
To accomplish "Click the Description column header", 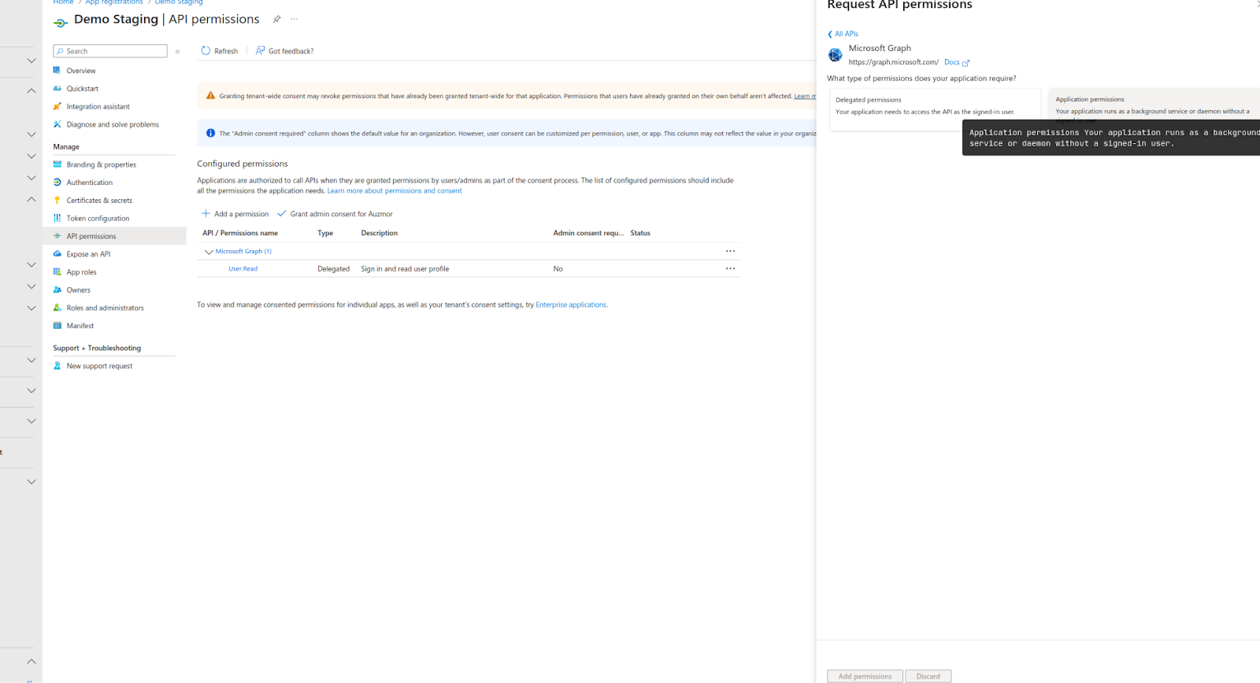I will pyautogui.click(x=380, y=233).
